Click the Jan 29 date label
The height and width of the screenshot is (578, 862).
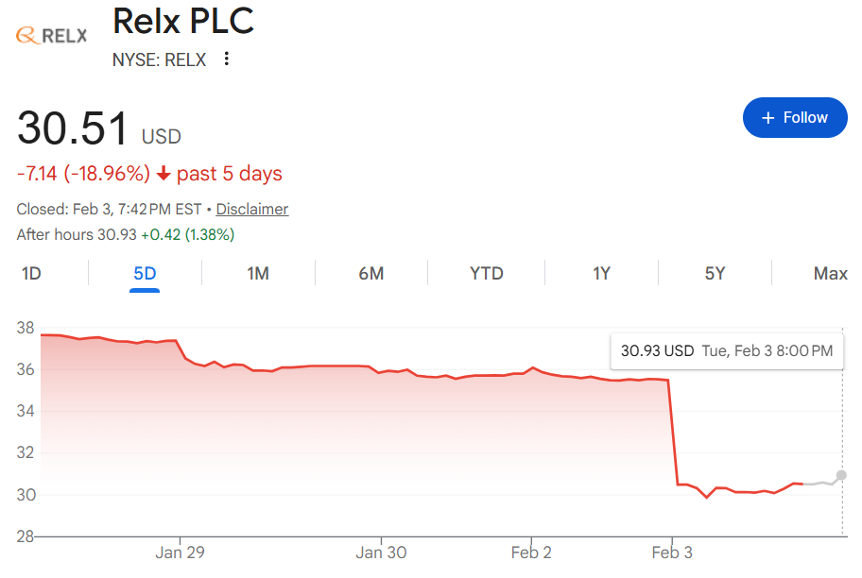tap(180, 552)
